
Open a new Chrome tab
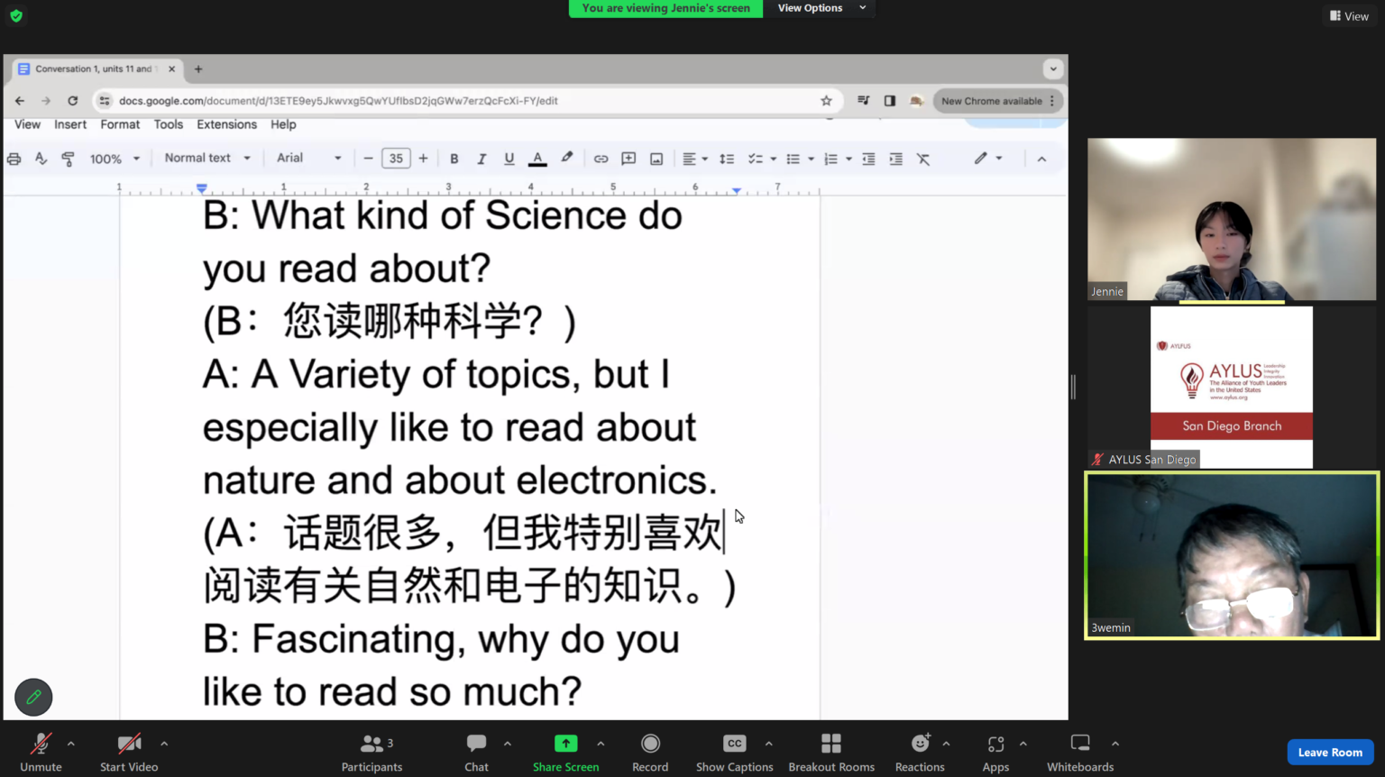tap(198, 69)
